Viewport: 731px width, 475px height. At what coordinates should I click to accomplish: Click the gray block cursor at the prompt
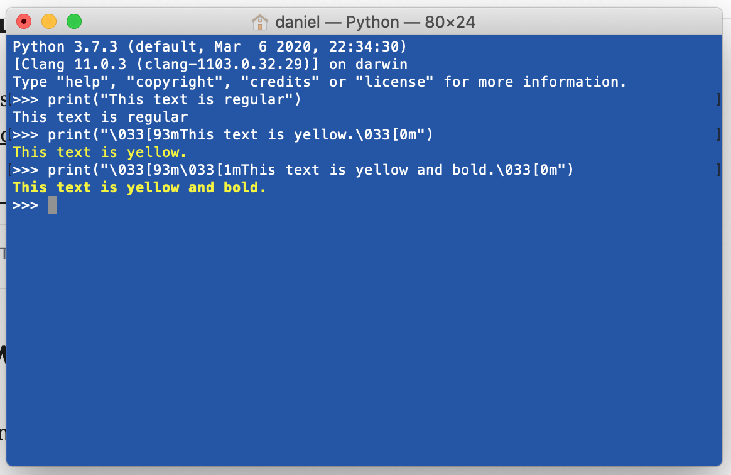[52, 205]
